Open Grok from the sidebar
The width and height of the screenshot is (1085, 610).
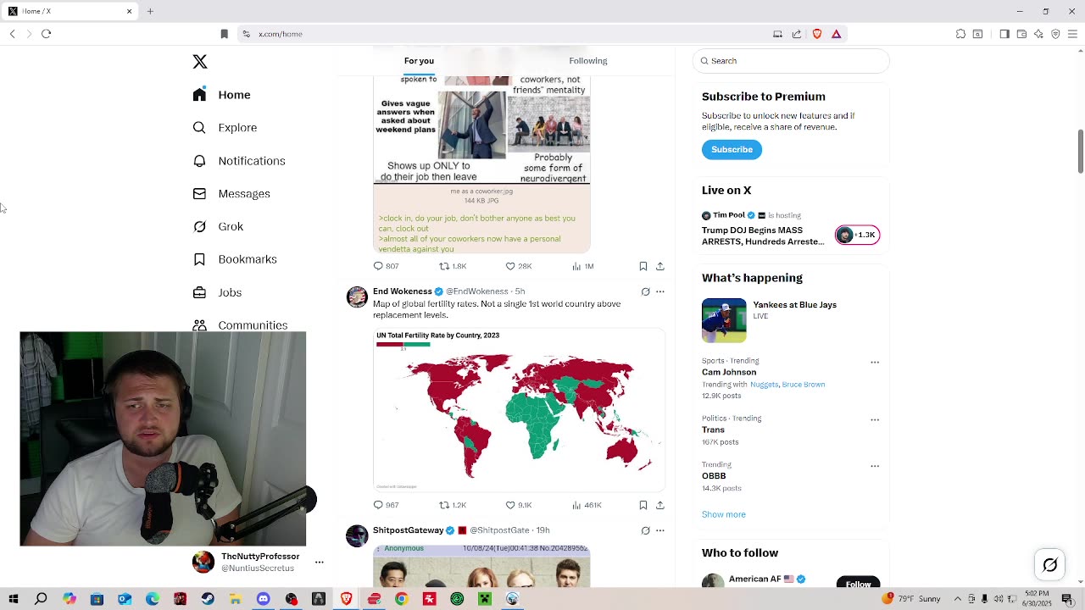pos(218,227)
